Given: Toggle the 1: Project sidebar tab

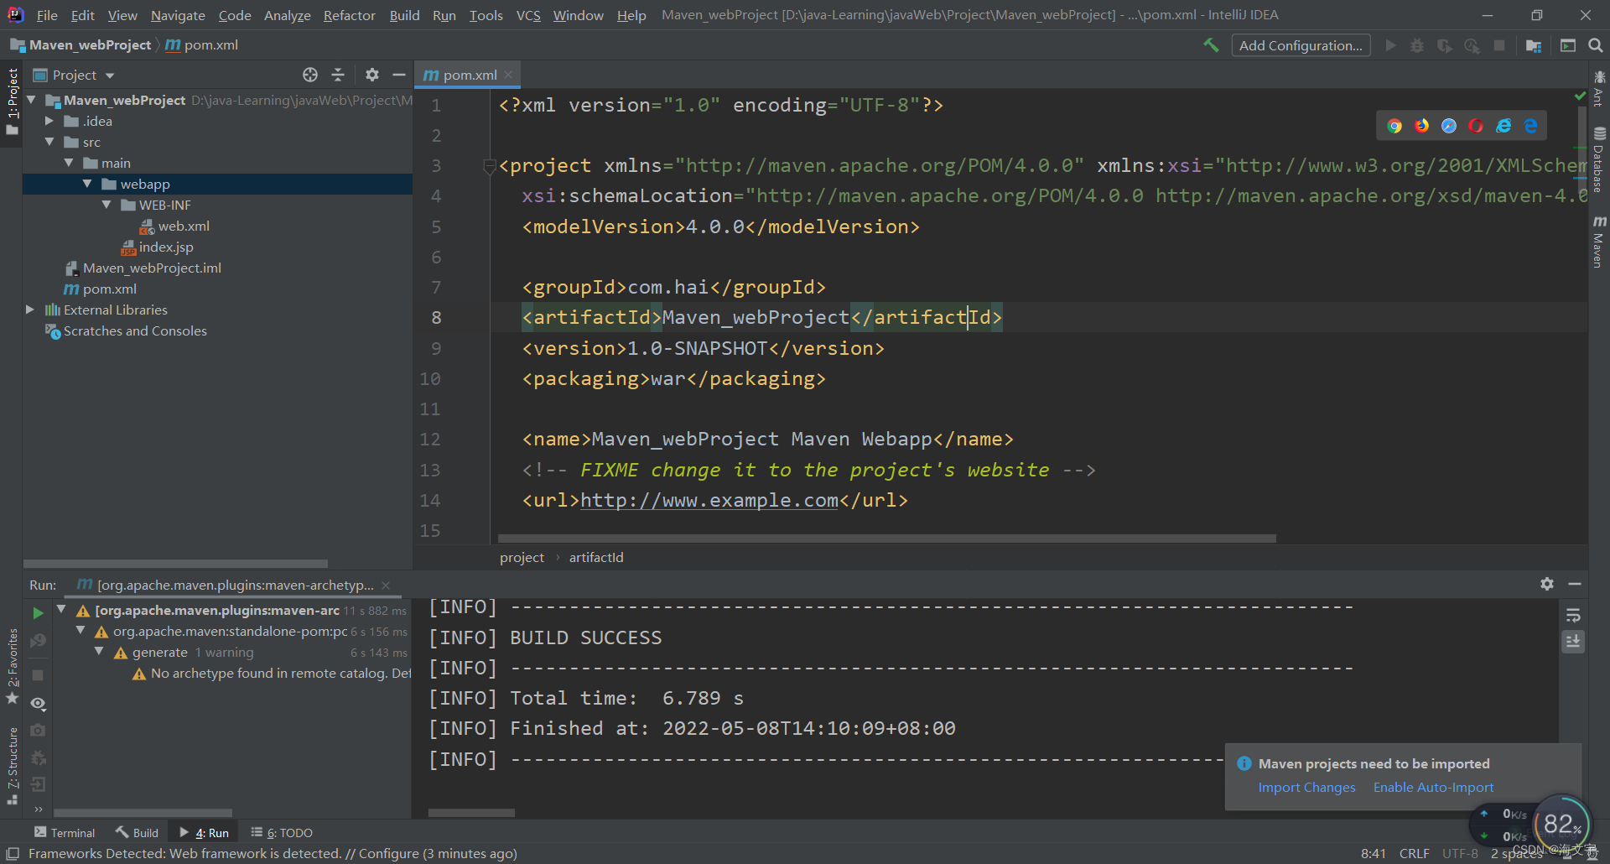Looking at the screenshot, I should [12, 101].
